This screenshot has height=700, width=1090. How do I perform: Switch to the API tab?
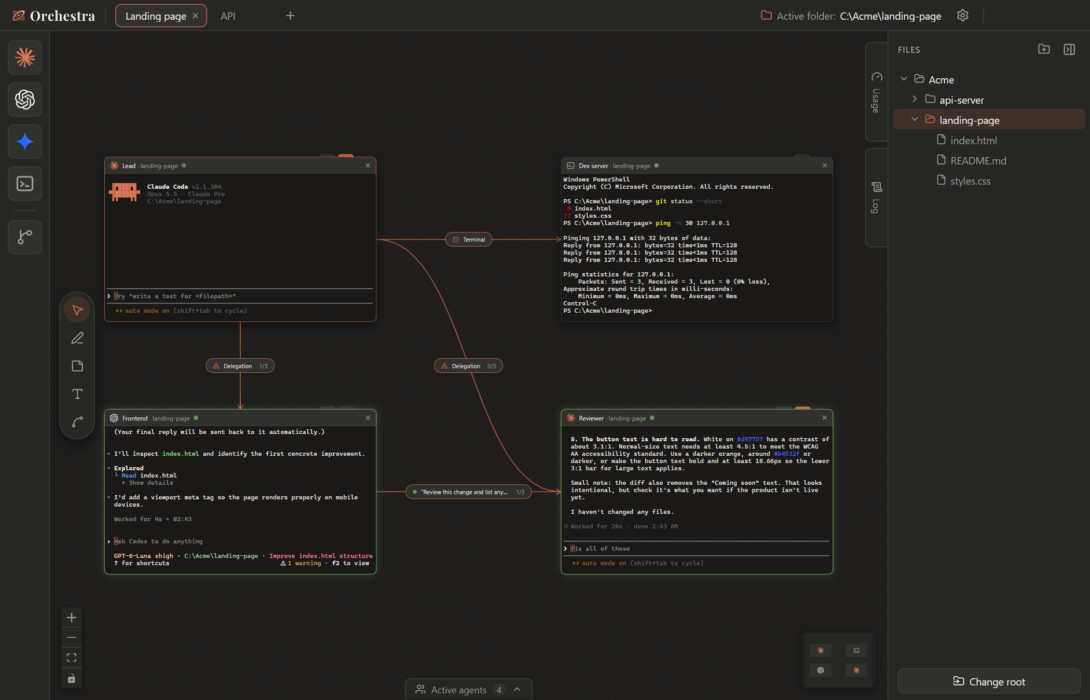[228, 16]
